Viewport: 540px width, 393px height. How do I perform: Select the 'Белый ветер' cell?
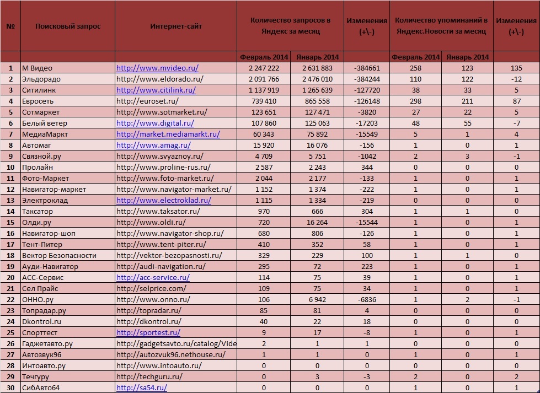(68, 123)
